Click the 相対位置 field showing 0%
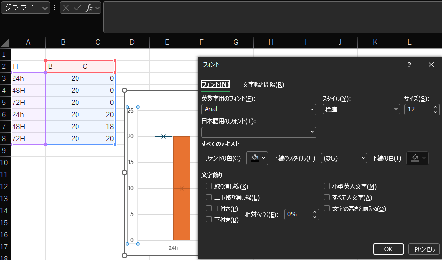Image resolution: width=442 pixels, height=260 pixels. pos(298,214)
